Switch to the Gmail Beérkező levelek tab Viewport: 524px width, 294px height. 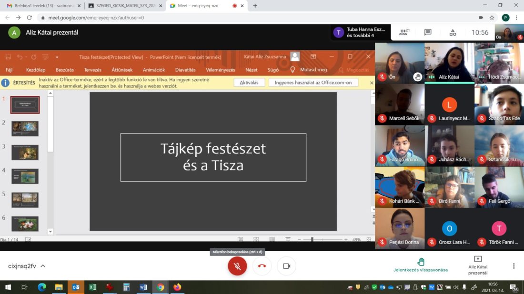pos(43,6)
